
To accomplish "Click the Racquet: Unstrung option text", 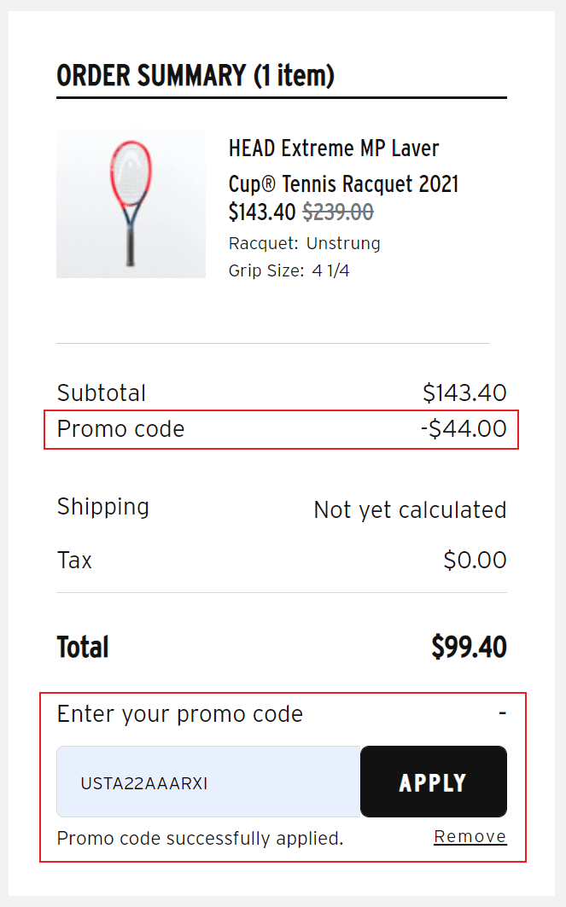I will point(304,244).
